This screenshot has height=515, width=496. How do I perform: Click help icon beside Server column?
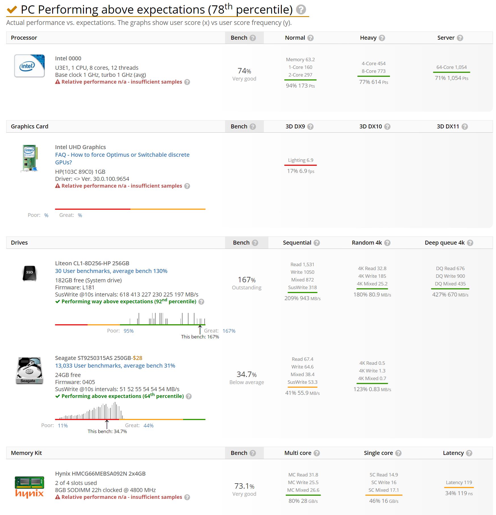(460, 38)
